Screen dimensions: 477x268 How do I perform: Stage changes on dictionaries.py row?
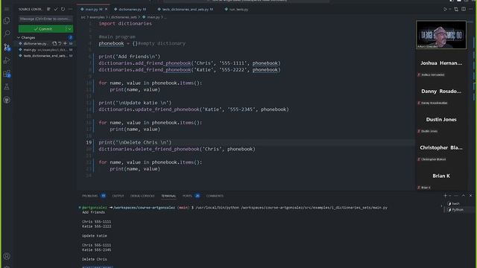click(x=65, y=43)
